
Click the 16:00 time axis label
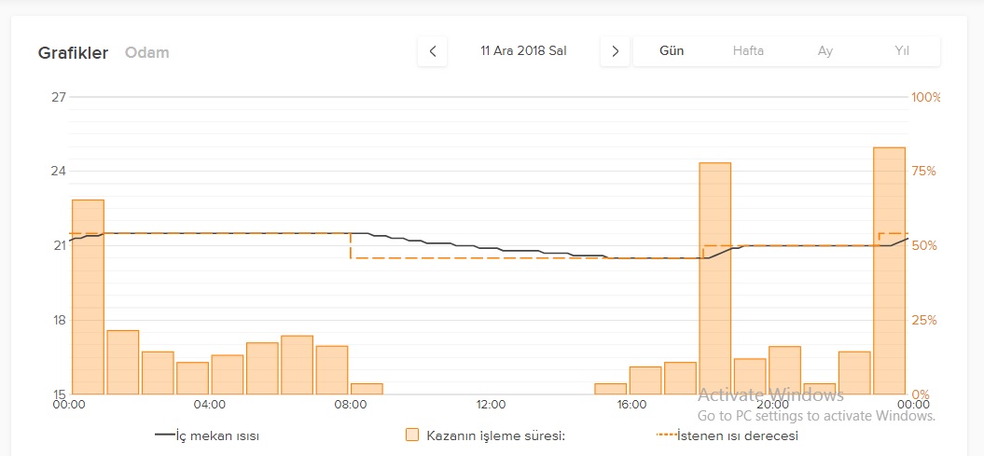(631, 406)
